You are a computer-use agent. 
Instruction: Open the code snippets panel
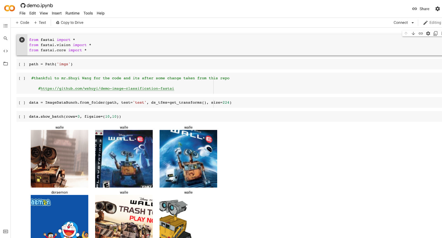[x=6, y=51]
